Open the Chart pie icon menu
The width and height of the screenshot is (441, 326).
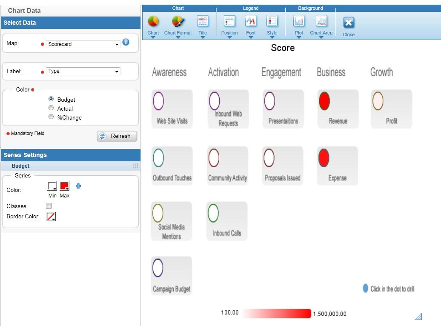click(153, 22)
